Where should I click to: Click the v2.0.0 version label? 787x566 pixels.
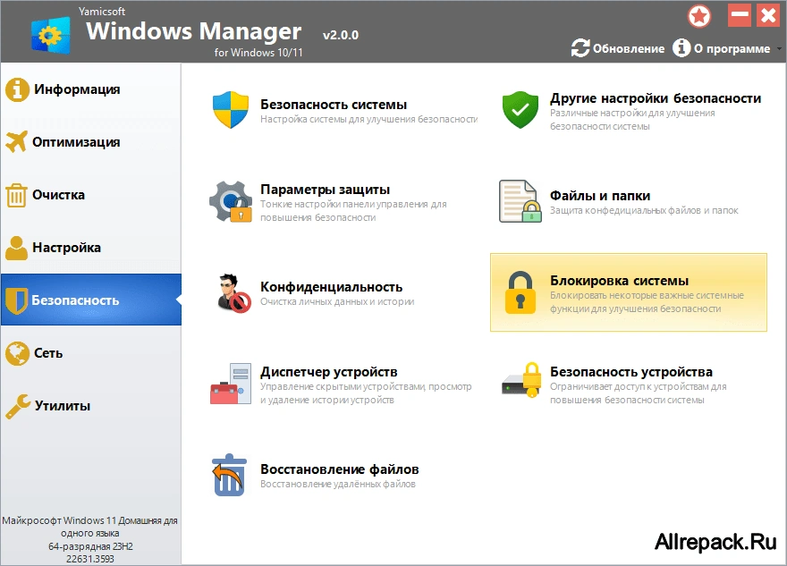click(341, 35)
